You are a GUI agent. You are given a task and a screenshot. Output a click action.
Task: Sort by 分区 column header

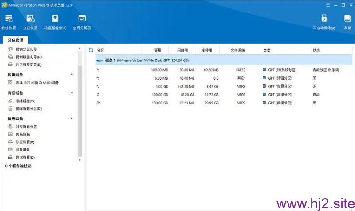pyautogui.click(x=100, y=50)
